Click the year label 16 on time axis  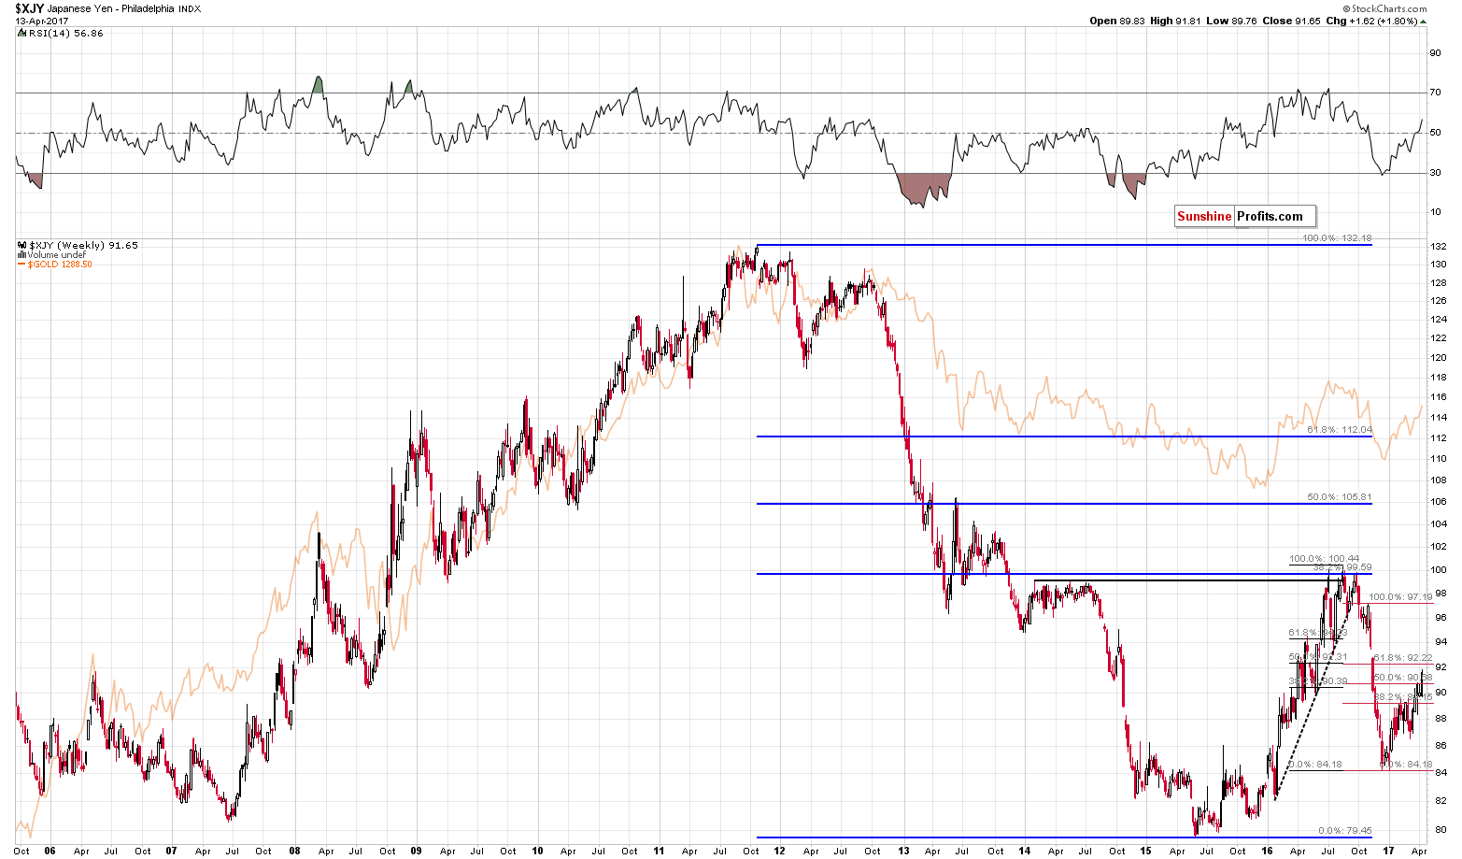pos(1268,851)
